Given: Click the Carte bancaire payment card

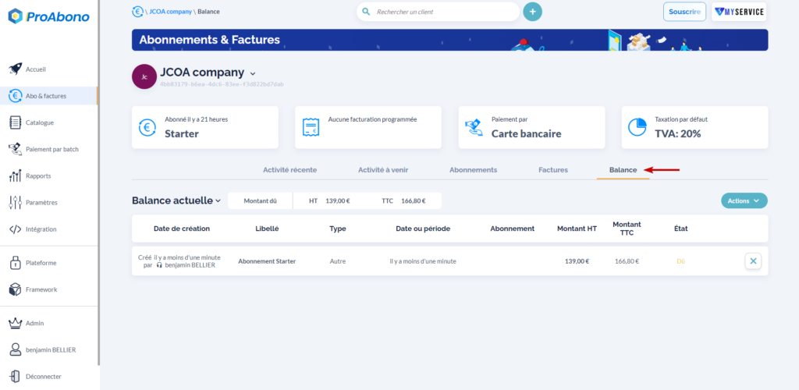Looking at the screenshot, I should click(531, 127).
